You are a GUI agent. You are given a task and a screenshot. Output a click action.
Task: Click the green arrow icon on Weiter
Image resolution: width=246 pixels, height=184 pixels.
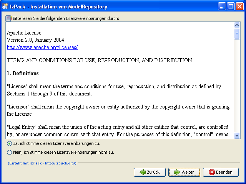click(x=177, y=172)
